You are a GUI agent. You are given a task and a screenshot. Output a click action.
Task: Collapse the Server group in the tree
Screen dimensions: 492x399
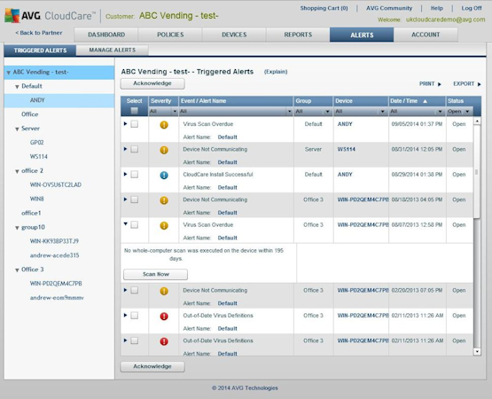coord(17,129)
